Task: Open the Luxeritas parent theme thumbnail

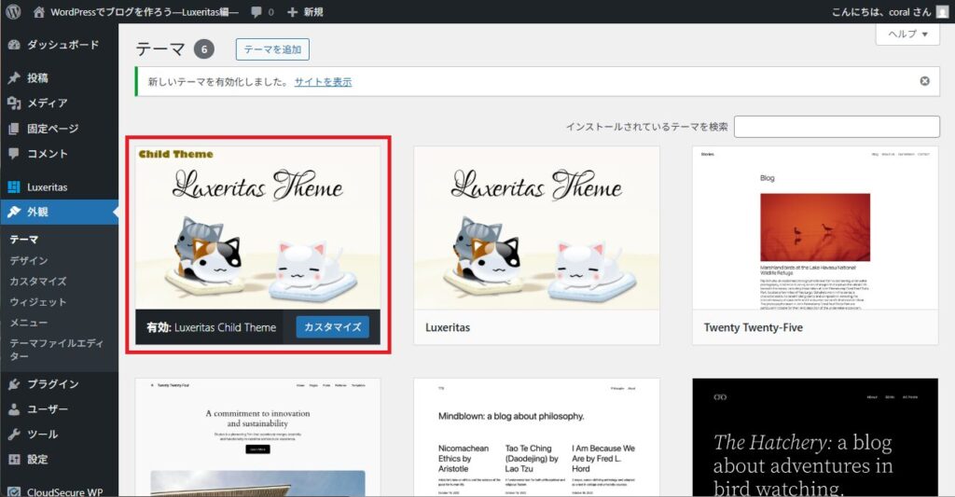Action: tap(536, 228)
